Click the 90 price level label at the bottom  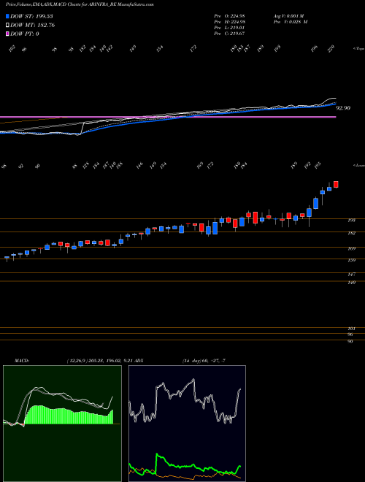[x=350, y=342]
